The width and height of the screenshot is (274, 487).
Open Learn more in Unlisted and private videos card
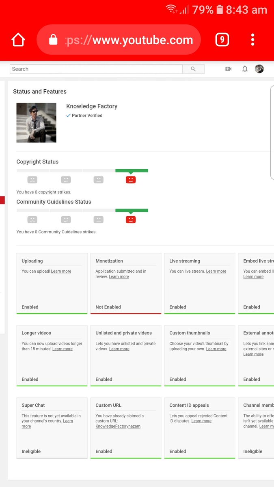click(119, 349)
